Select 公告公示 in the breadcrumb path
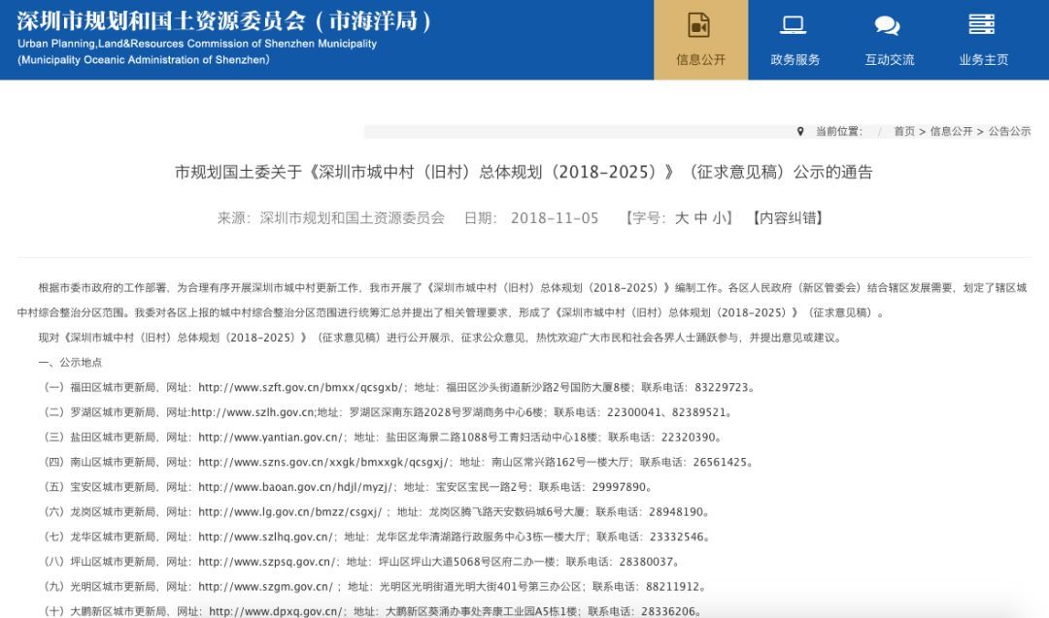Viewport: 1049px width, 618px height. coord(1009,131)
